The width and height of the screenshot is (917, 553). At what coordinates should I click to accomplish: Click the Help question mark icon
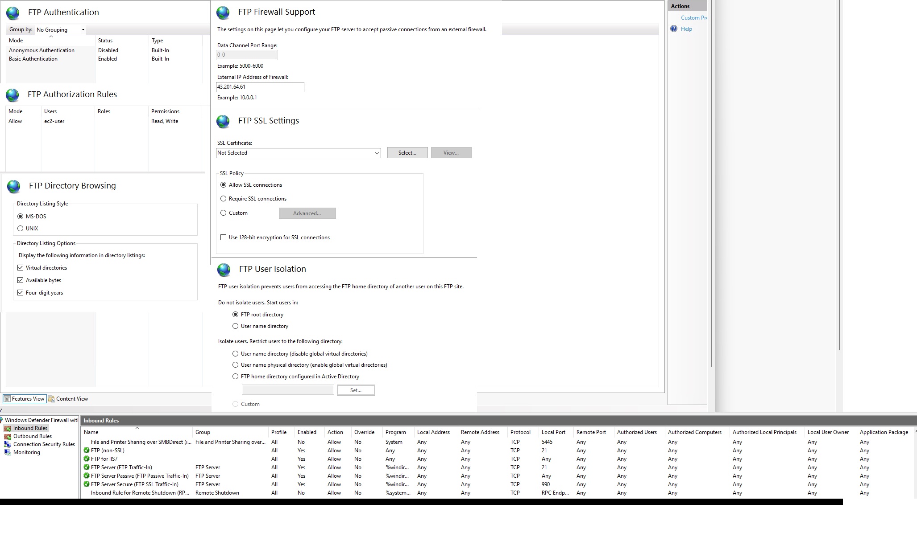pyautogui.click(x=674, y=29)
